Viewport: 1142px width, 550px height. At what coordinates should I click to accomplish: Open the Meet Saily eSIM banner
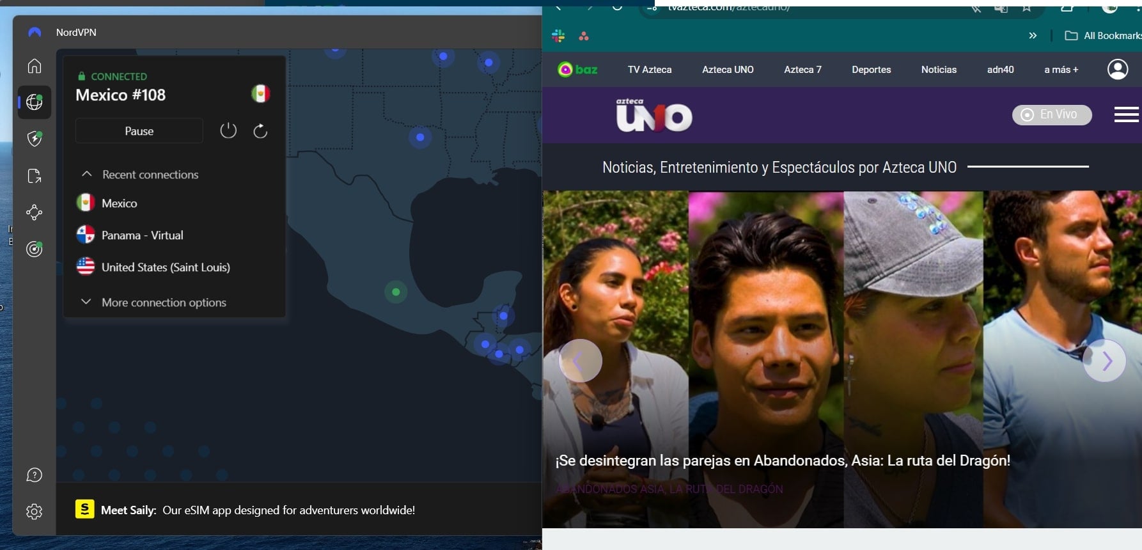246,510
